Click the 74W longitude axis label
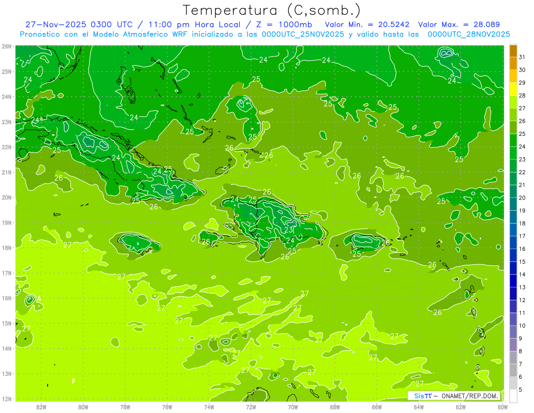 point(209,407)
